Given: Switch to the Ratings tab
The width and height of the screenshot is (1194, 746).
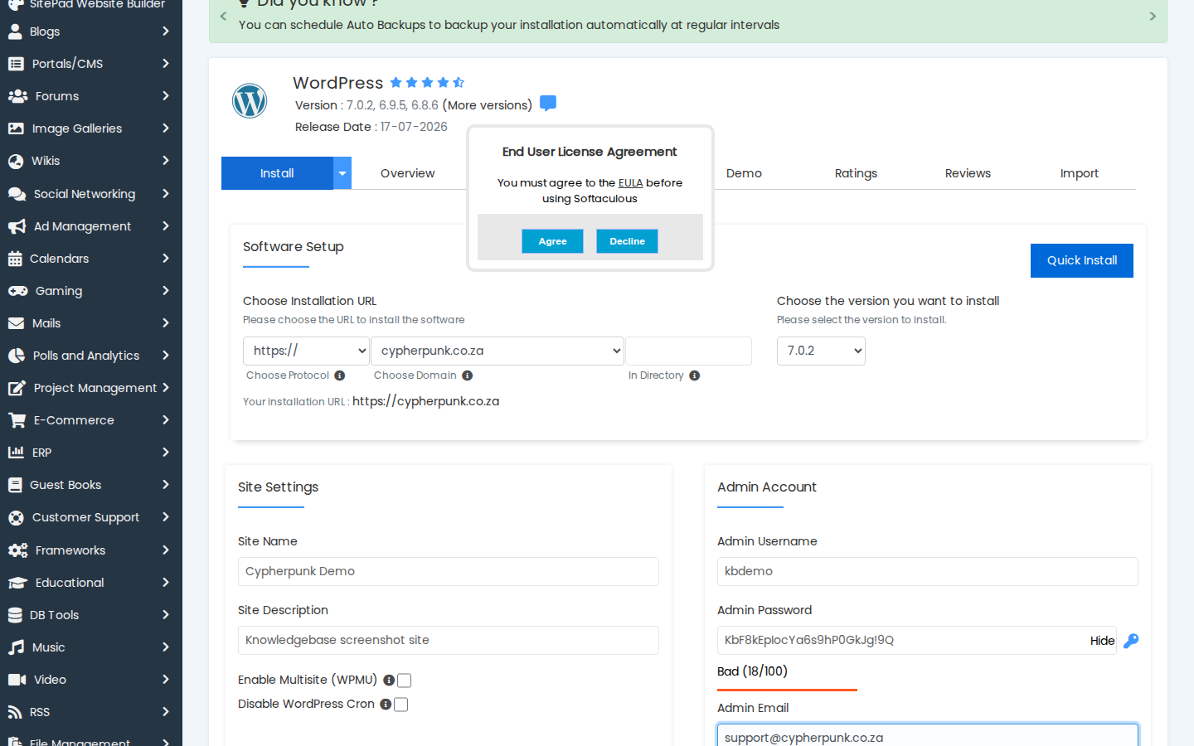Looking at the screenshot, I should coord(856,173).
